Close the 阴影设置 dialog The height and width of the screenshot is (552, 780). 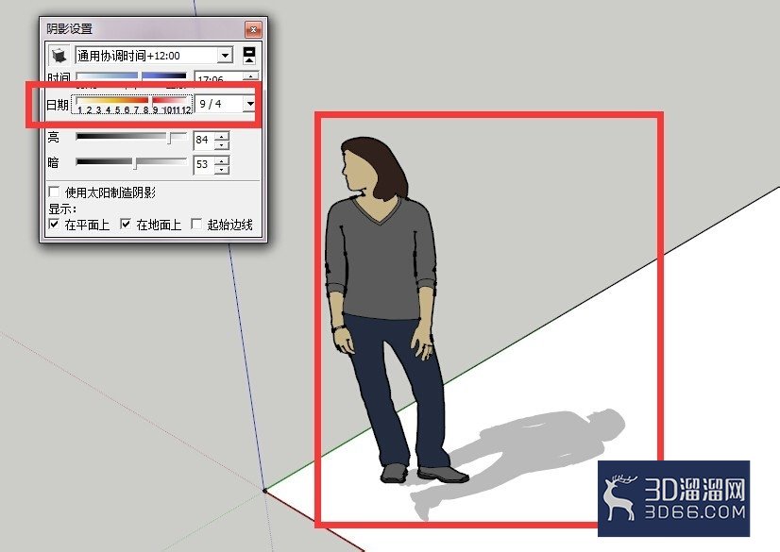[x=253, y=30]
